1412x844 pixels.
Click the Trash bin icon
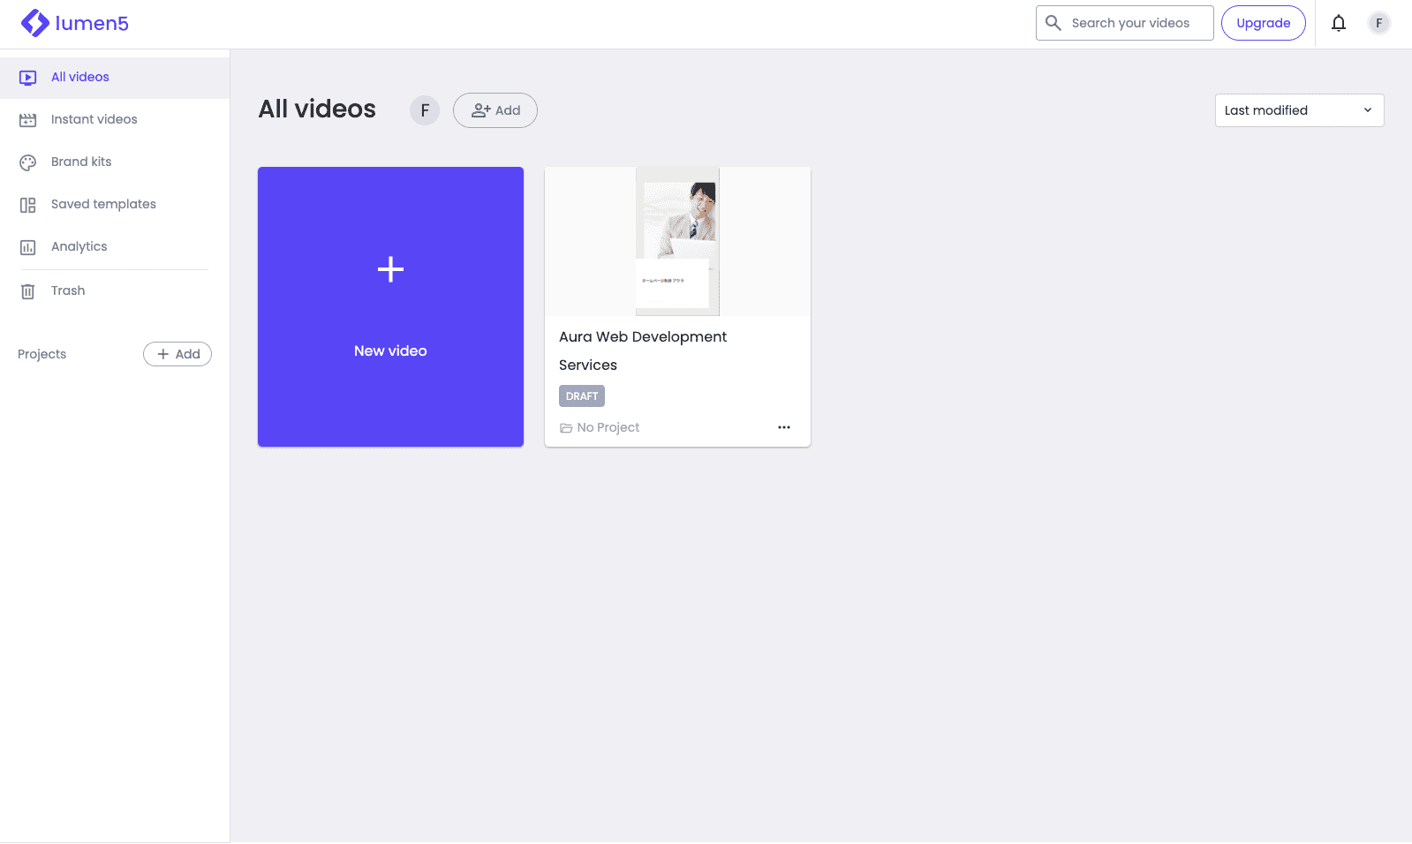click(x=28, y=291)
